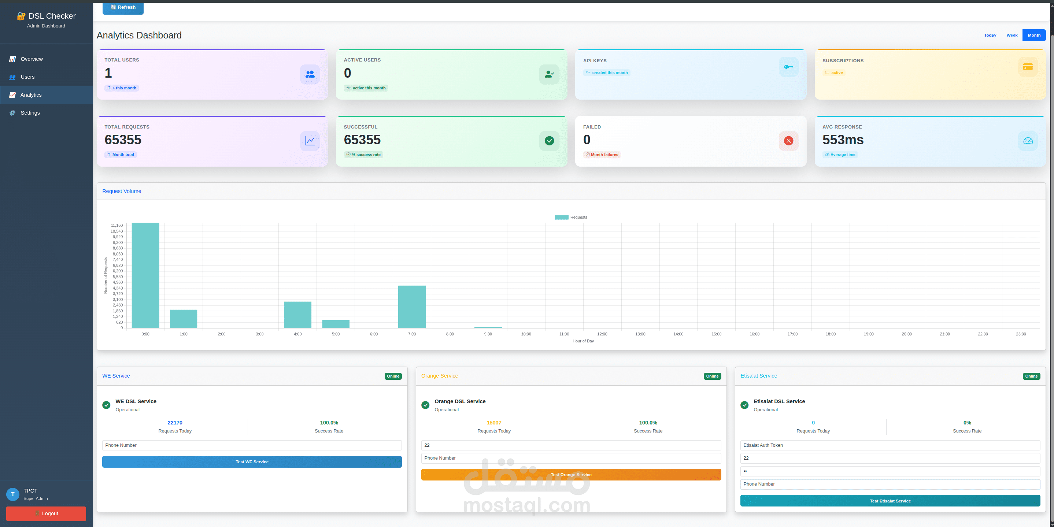
Task: Open the Analytics menu item
Action: [x=46, y=95]
